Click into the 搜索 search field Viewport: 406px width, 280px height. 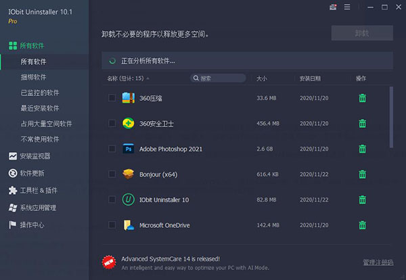[218, 78]
